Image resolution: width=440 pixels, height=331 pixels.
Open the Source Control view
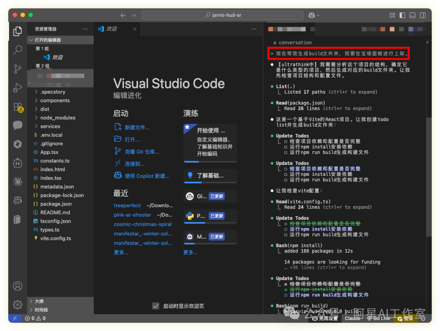click(18, 68)
